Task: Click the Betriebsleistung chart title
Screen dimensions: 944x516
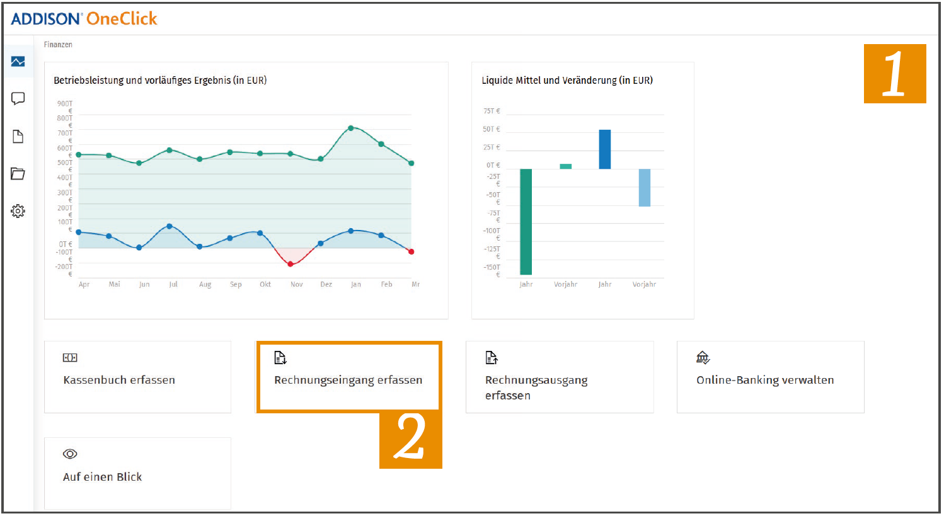Action: click(160, 81)
